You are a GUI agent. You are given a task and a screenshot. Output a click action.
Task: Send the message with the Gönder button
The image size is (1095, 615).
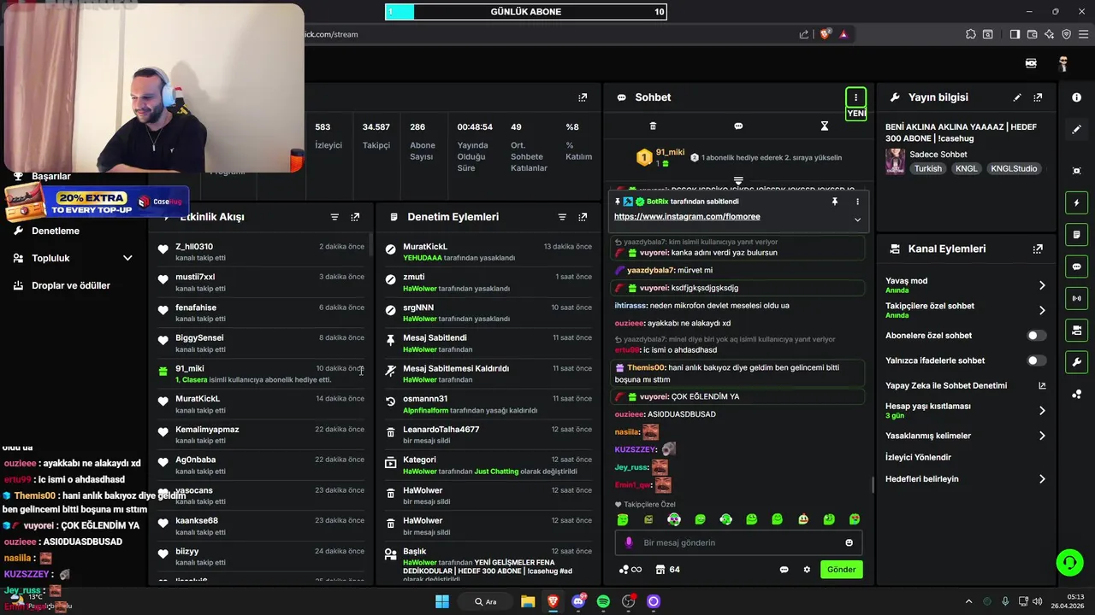(x=841, y=570)
